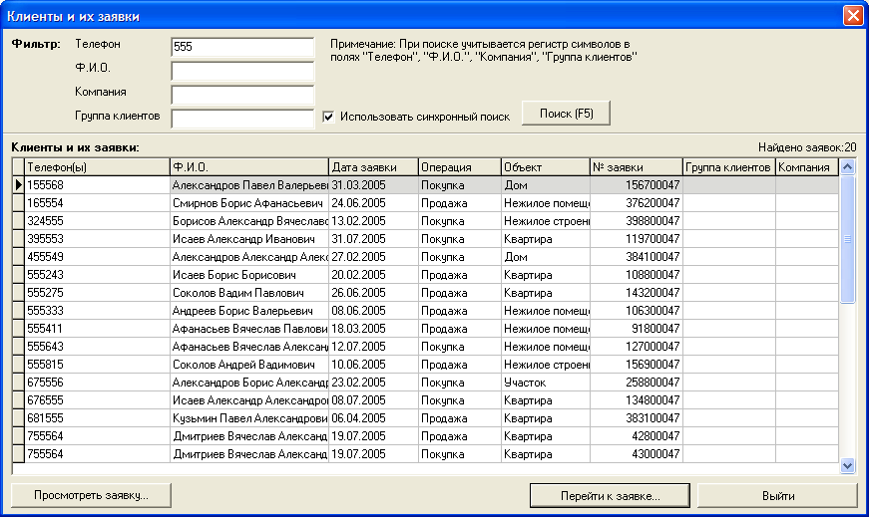Click the Поиск (F5) button
This screenshot has width=869, height=517.
pyautogui.click(x=566, y=114)
